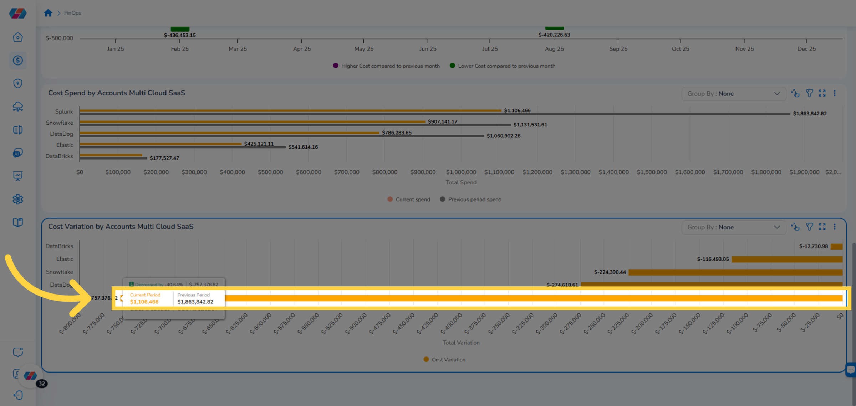Open the settings gear sidebar icon
This screenshot has width=856, height=406.
point(18,199)
